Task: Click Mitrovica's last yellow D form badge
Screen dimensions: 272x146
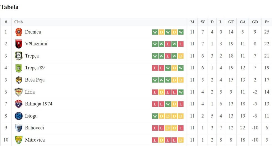Action: (x=181, y=140)
